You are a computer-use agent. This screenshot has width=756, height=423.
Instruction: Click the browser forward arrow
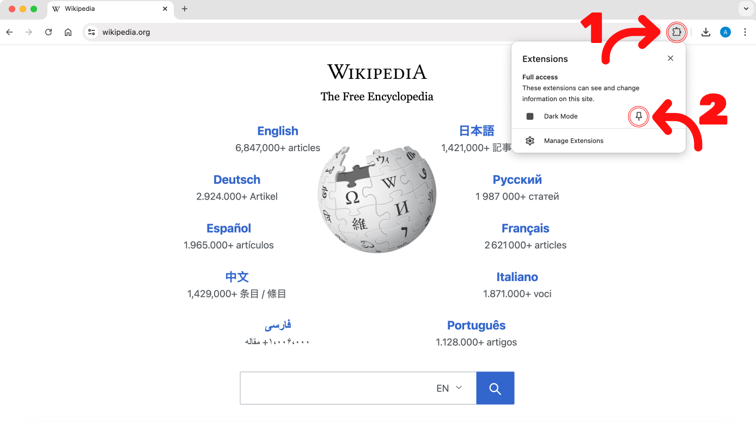coord(29,32)
